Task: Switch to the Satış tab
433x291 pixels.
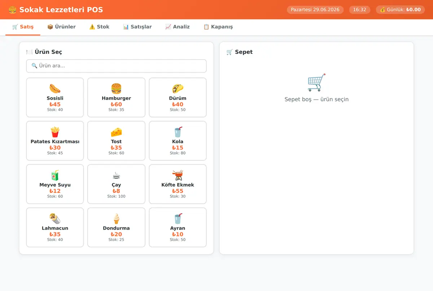Action: pos(23,27)
